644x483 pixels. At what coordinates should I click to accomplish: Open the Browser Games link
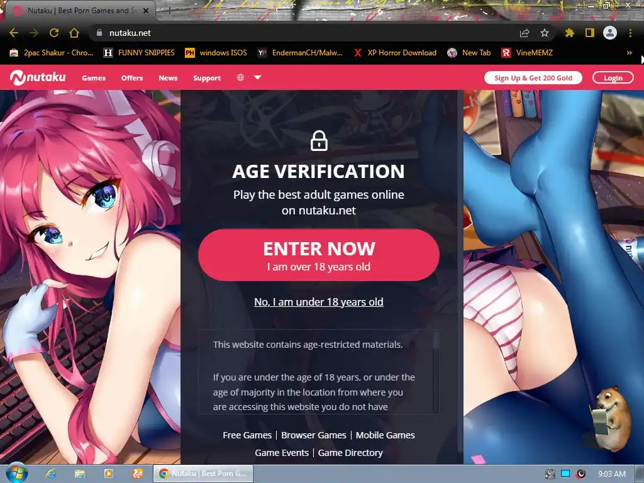coord(314,435)
